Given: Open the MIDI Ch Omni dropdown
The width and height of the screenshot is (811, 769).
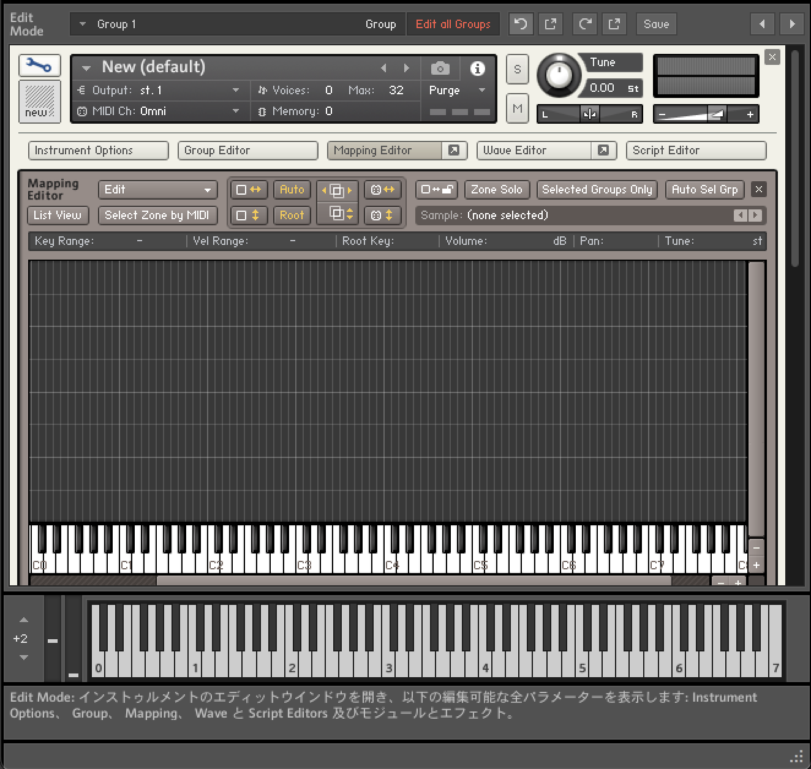Looking at the screenshot, I should click(236, 111).
